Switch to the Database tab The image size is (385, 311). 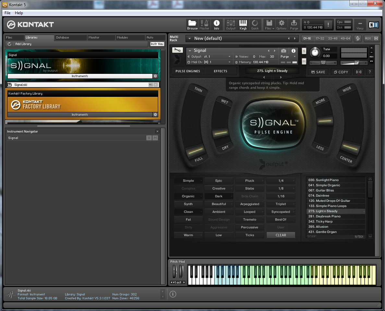tap(63, 38)
